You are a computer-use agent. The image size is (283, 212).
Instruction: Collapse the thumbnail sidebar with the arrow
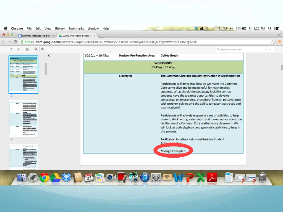pos(49,56)
